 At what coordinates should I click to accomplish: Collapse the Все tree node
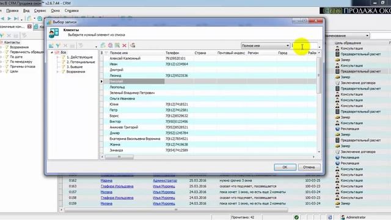click(x=52, y=53)
